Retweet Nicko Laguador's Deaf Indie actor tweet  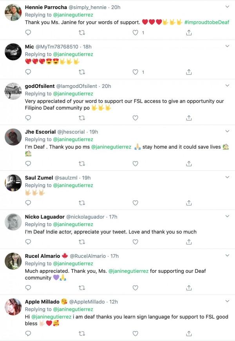coord(82,242)
